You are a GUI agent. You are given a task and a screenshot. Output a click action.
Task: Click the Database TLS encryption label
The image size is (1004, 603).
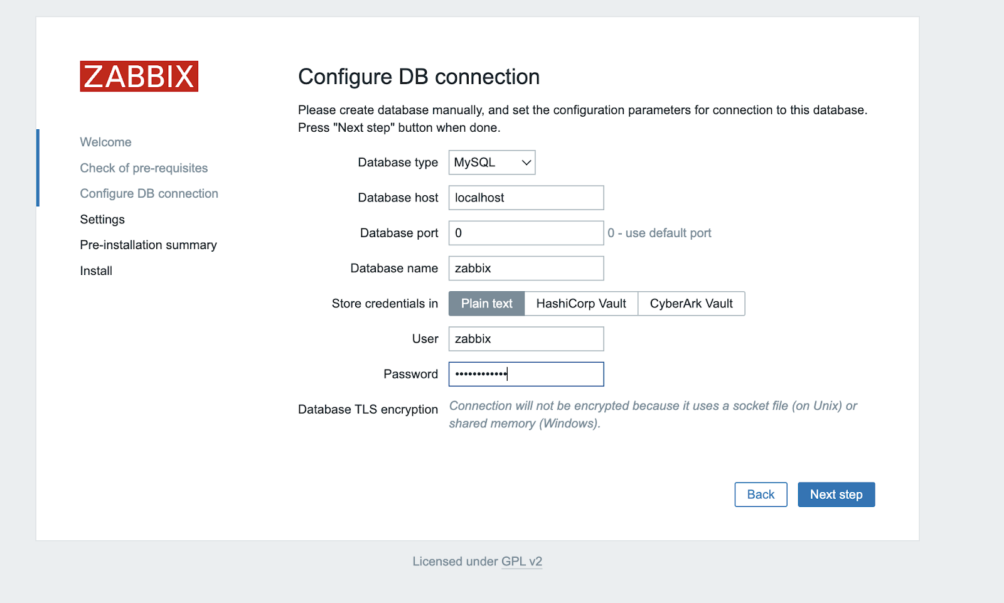point(368,410)
